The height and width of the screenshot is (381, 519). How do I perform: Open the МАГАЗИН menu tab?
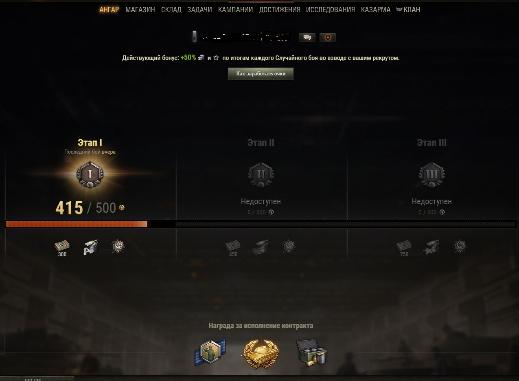coord(140,9)
